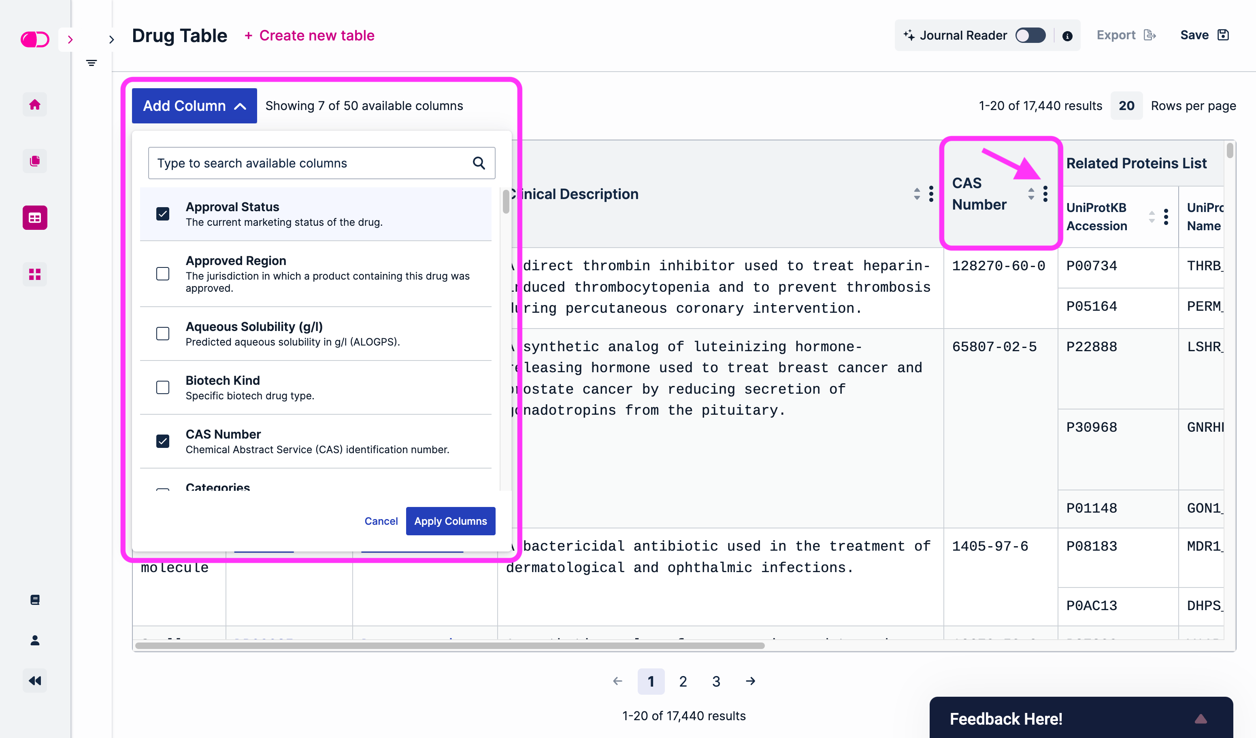Click the search magnifier icon
This screenshot has width=1256, height=738.
[x=479, y=163]
